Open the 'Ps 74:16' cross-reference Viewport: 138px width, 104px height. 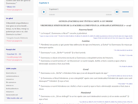(x=123, y=66)
